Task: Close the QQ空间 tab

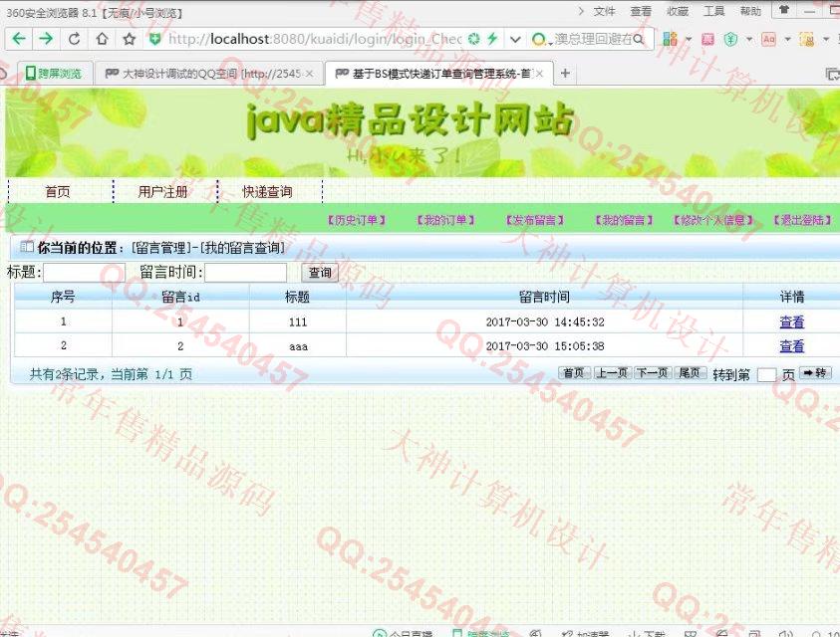Action: click(x=309, y=74)
